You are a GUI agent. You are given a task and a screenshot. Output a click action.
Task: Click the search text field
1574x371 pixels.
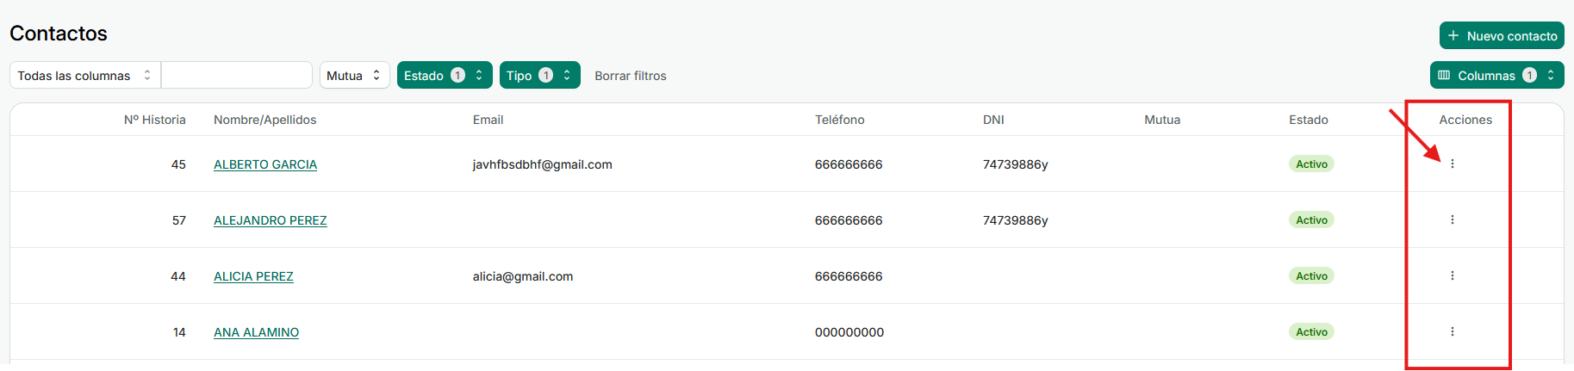[x=237, y=76]
